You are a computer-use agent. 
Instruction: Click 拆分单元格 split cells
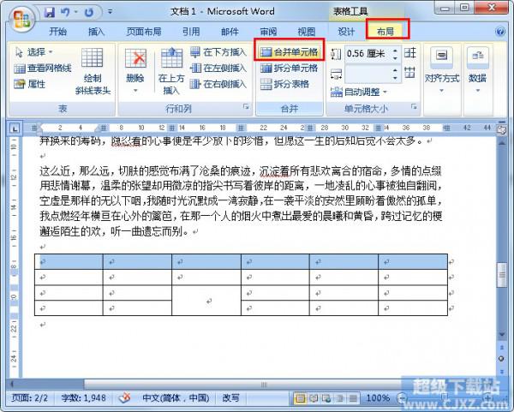[290, 69]
